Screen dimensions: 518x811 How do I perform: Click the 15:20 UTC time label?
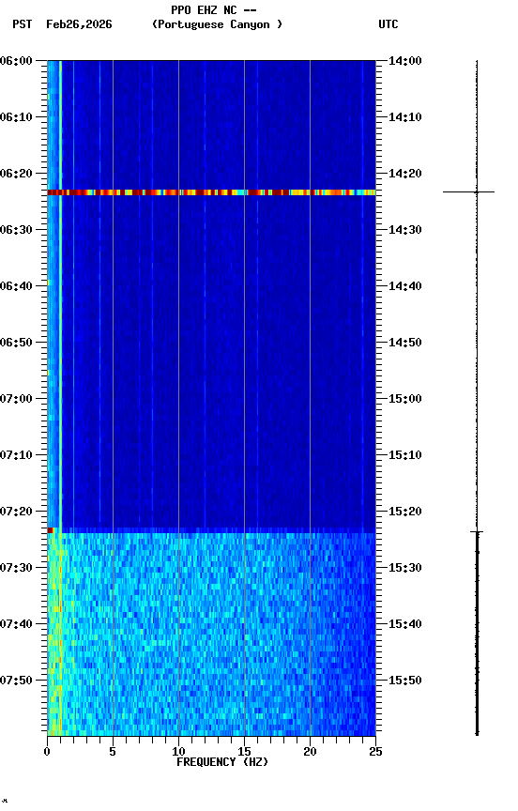405,513
